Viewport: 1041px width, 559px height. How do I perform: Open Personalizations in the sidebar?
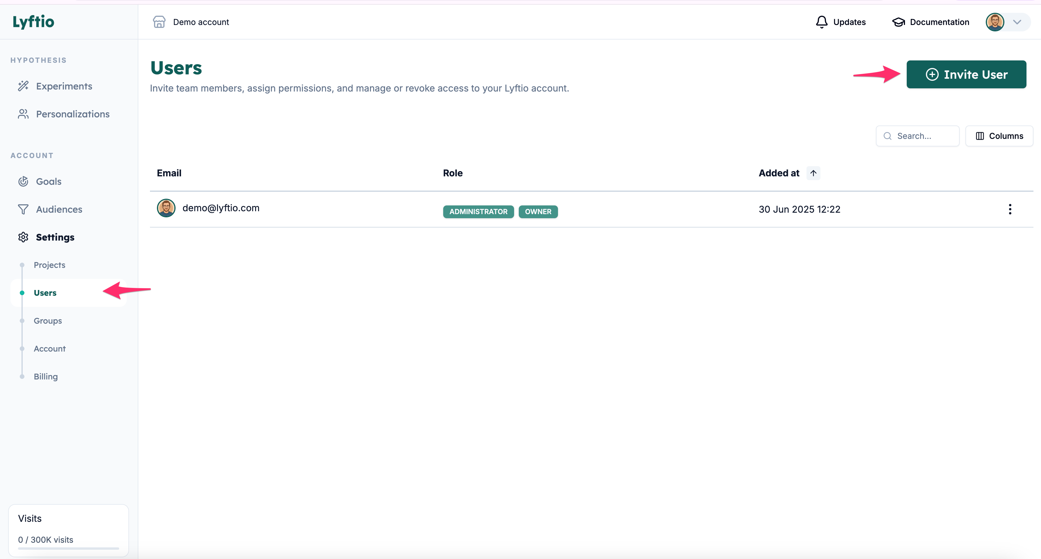(x=73, y=114)
